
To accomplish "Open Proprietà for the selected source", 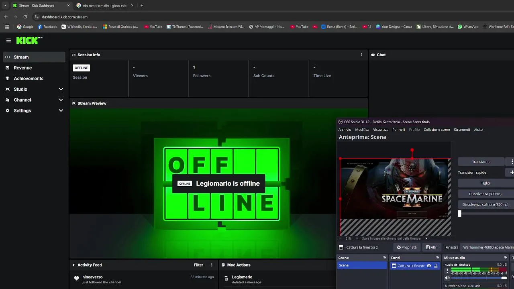I will (406, 247).
